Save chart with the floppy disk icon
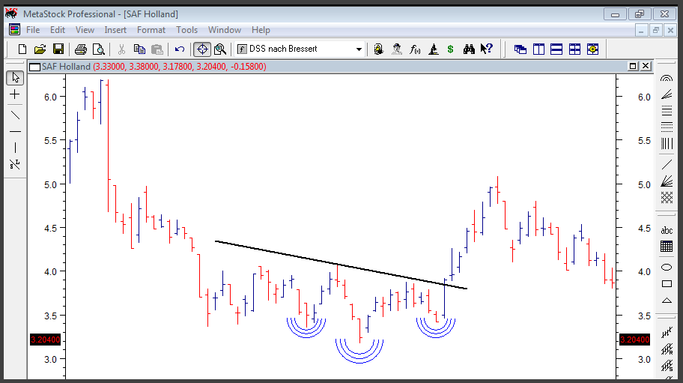 coord(58,49)
